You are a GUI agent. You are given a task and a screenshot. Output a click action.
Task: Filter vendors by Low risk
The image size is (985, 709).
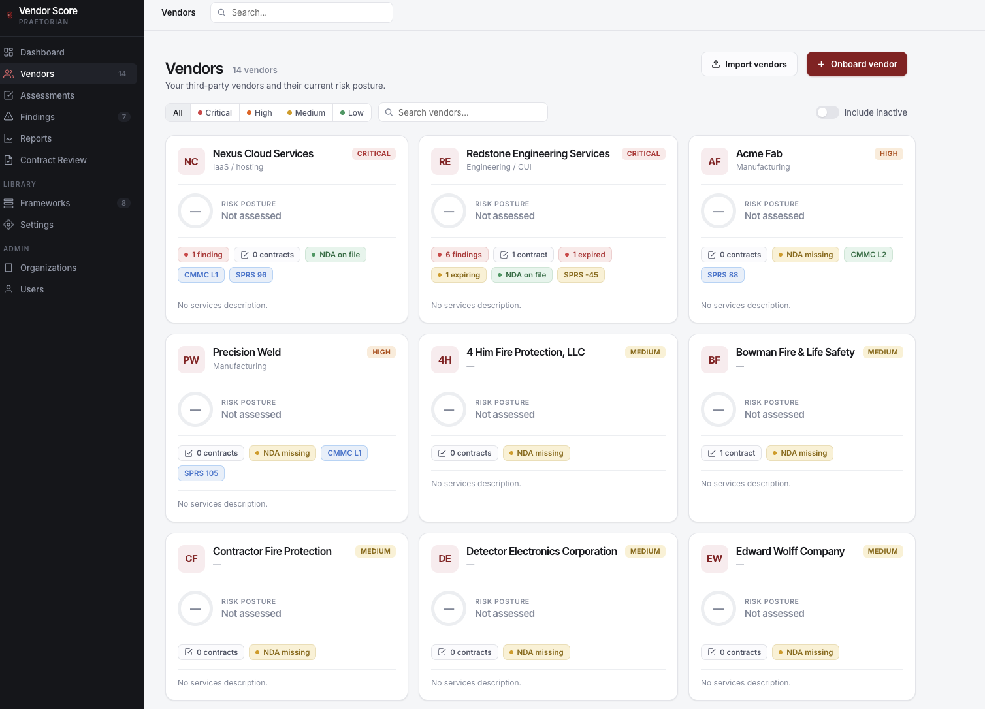click(x=352, y=113)
